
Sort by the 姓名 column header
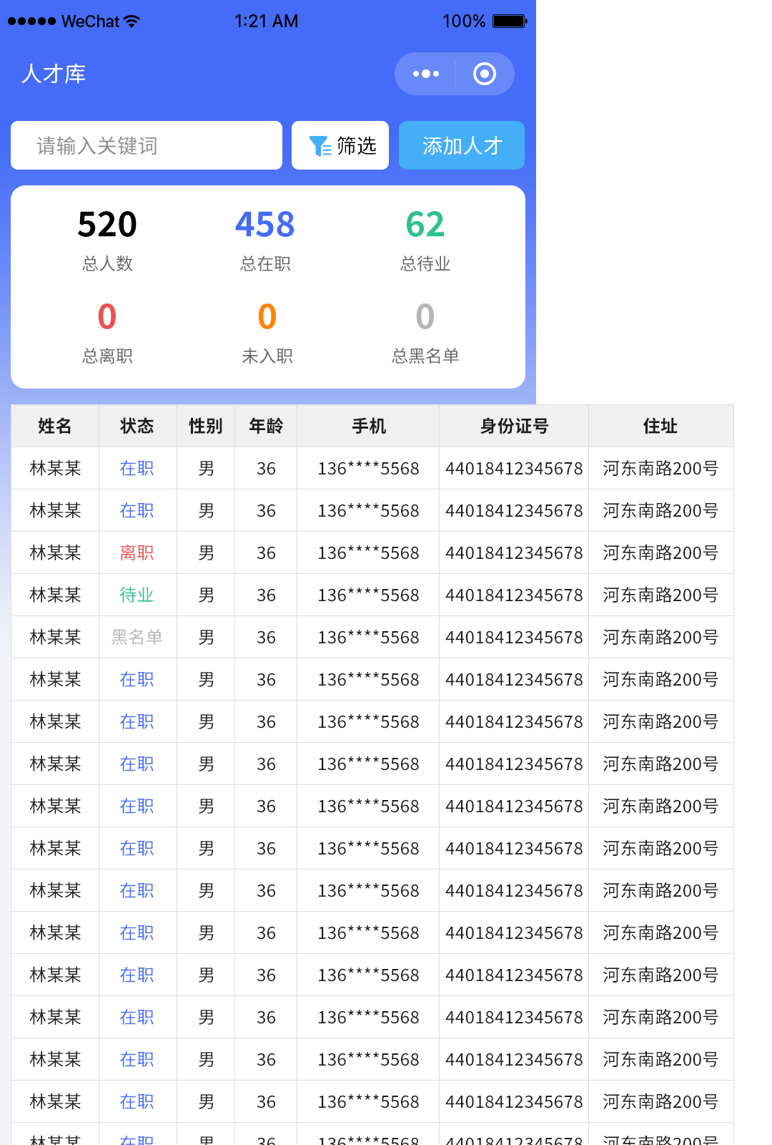click(55, 427)
